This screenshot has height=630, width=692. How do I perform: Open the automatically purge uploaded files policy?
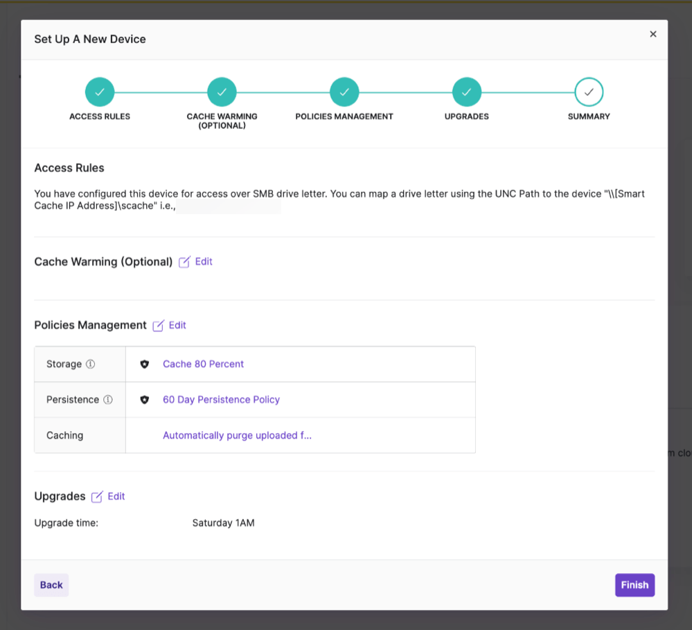pyautogui.click(x=238, y=435)
